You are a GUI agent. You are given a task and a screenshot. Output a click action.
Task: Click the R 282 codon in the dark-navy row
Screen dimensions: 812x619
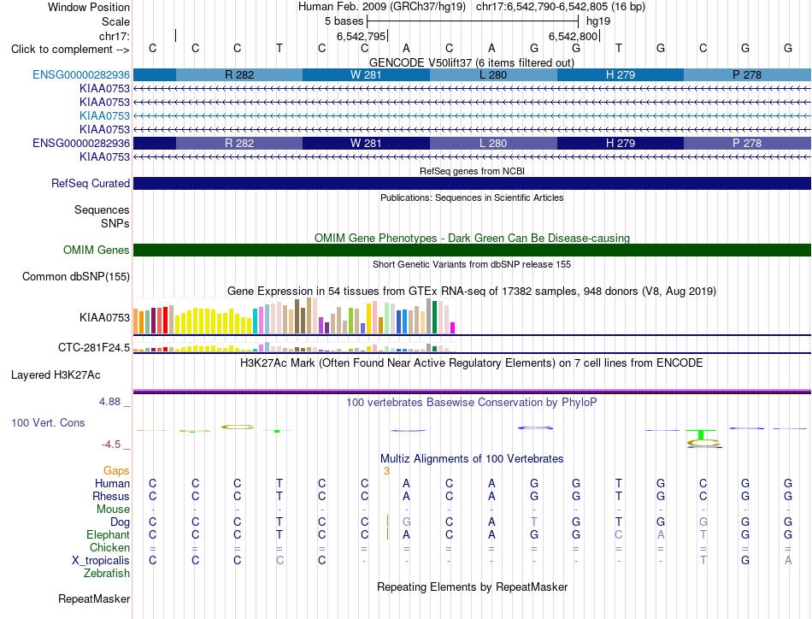click(239, 143)
